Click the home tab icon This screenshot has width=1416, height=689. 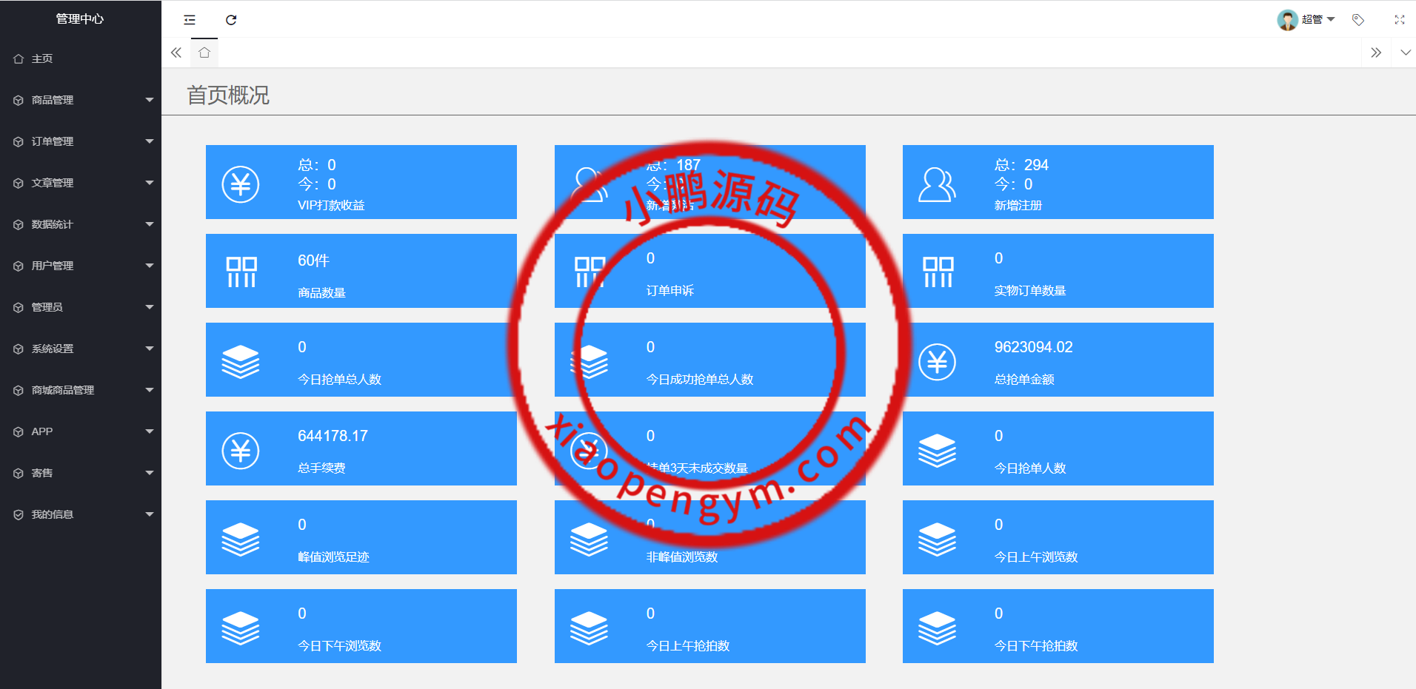coord(204,53)
